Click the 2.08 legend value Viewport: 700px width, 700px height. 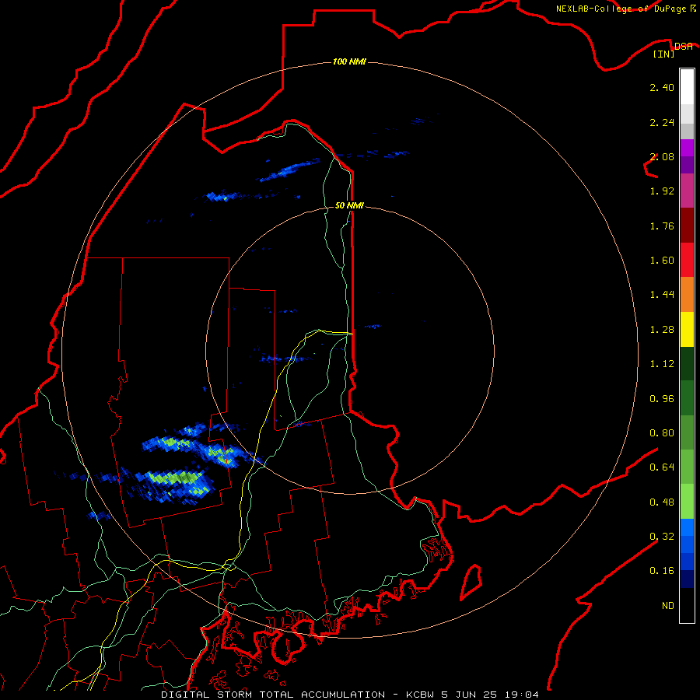pyautogui.click(x=662, y=156)
